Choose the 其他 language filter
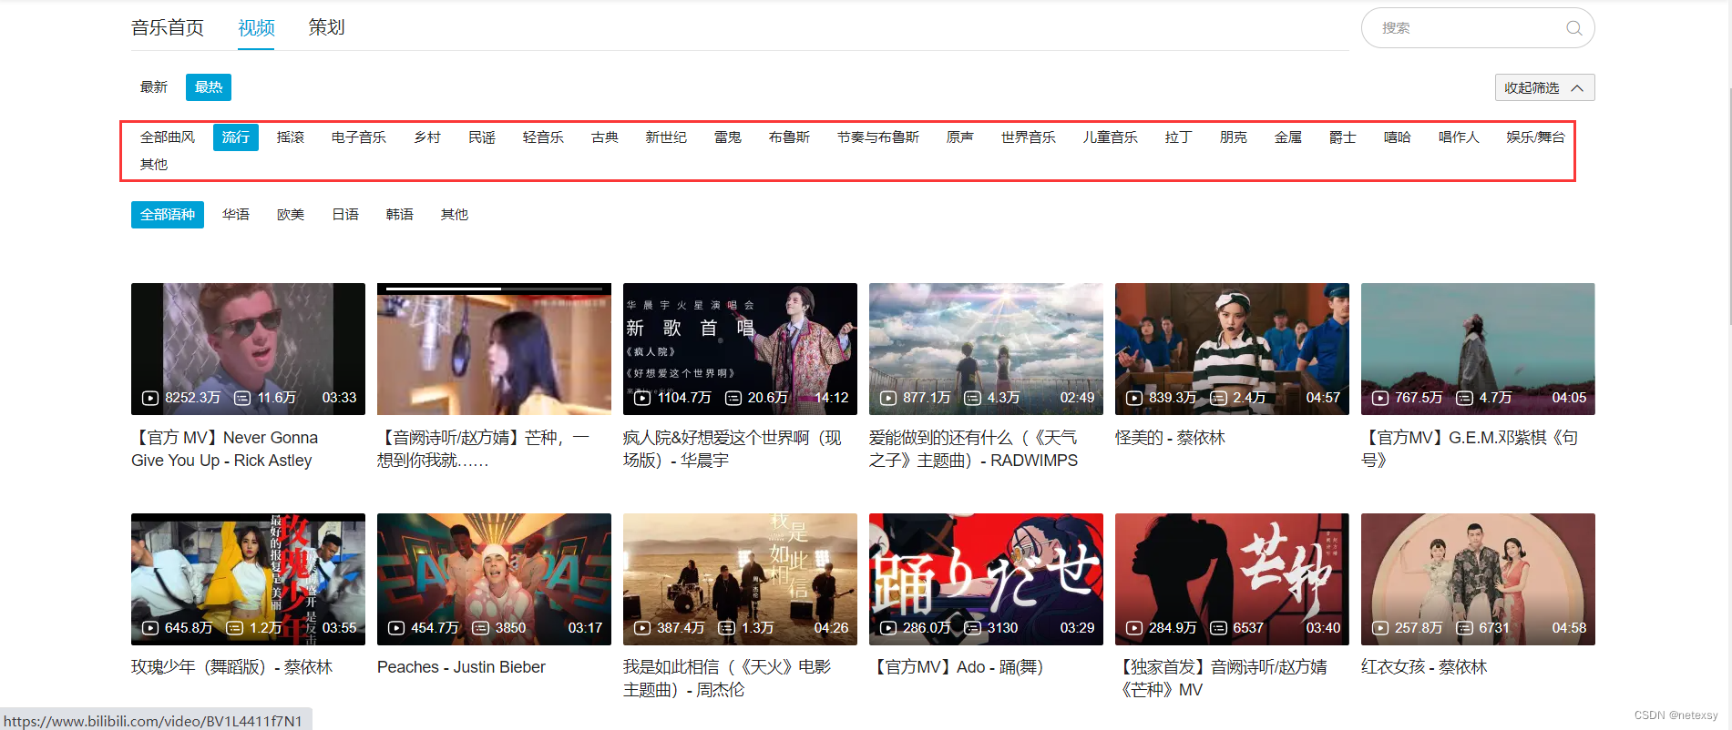Viewport: 1732px width, 730px height. pyautogui.click(x=455, y=215)
